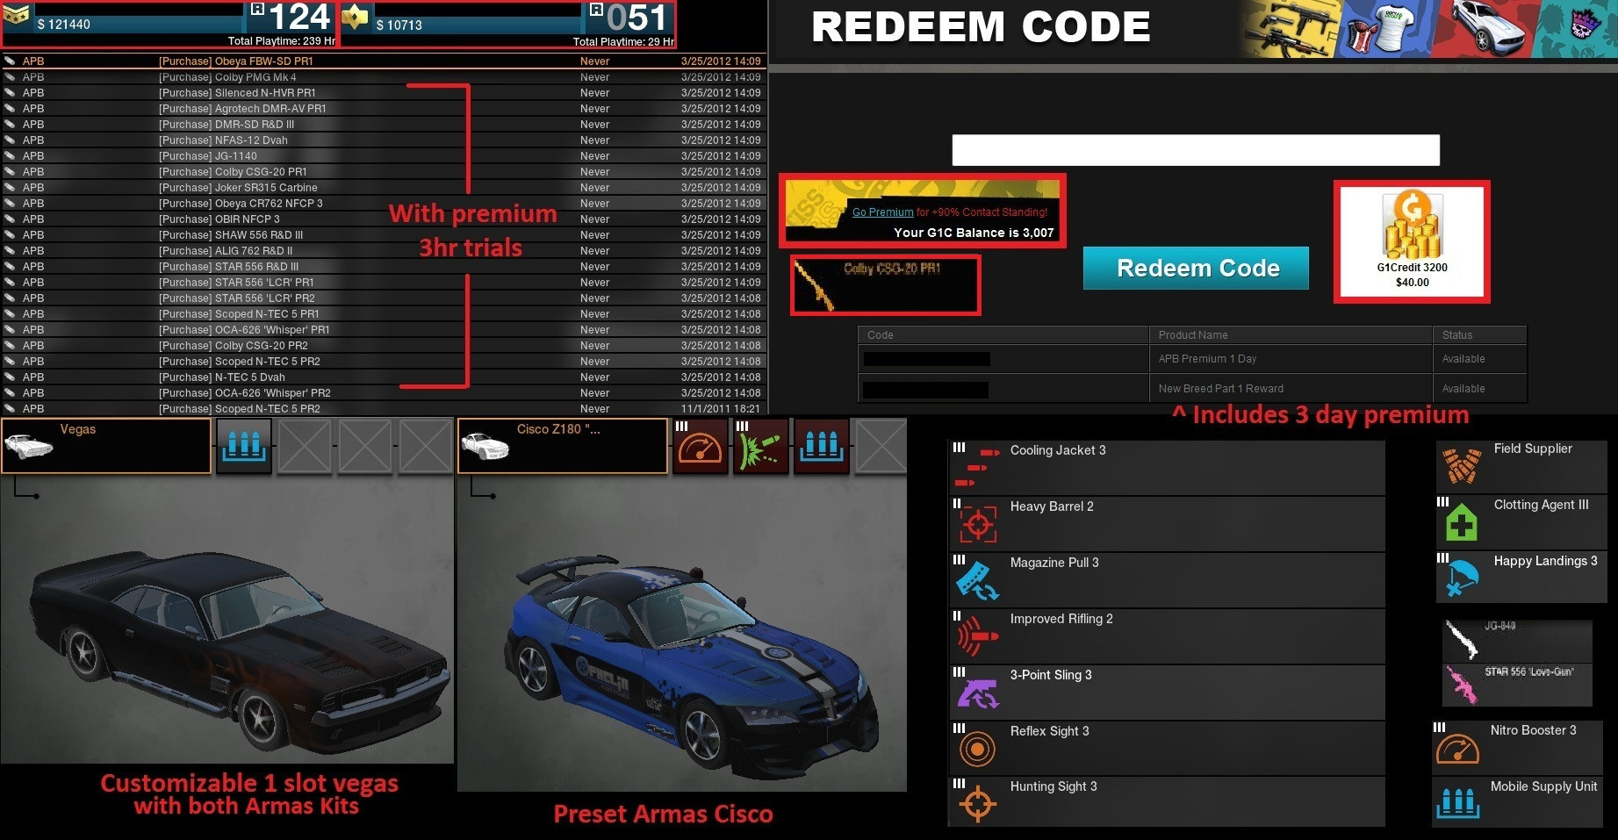Click the $ 10713 cash balance

(x=399, y=25)
